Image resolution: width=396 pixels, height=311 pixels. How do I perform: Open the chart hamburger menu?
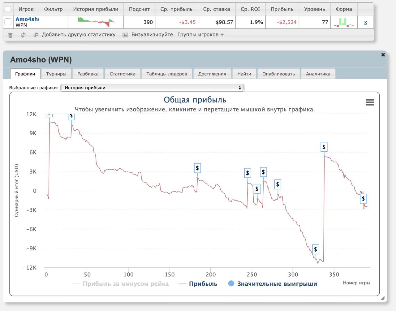[x=370, y=102]
